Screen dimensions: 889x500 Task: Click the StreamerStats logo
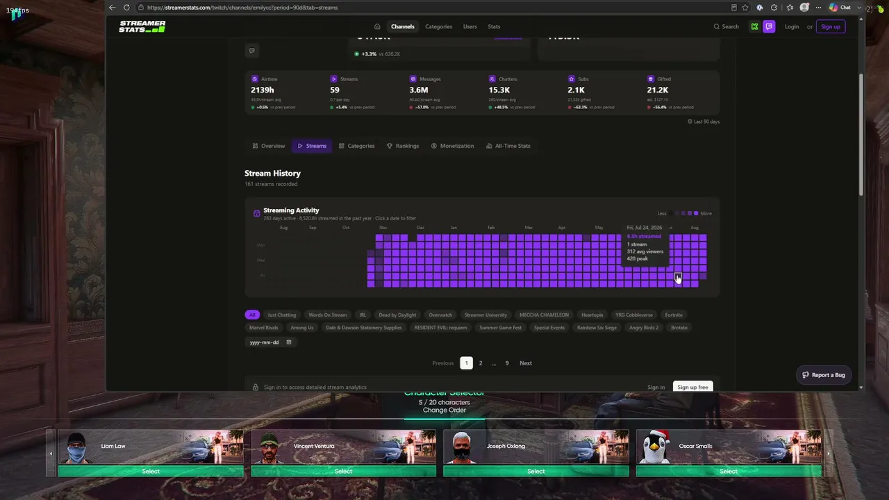tap(142, 26)
